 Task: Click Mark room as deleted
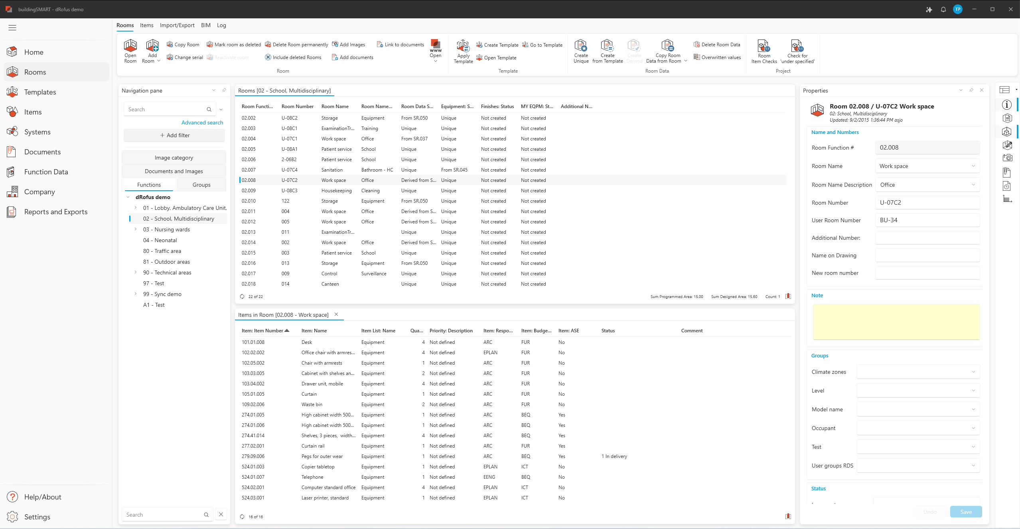click(234, 45)
